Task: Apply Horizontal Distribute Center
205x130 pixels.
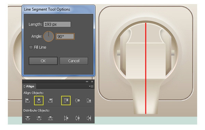Action: point(78,118)
